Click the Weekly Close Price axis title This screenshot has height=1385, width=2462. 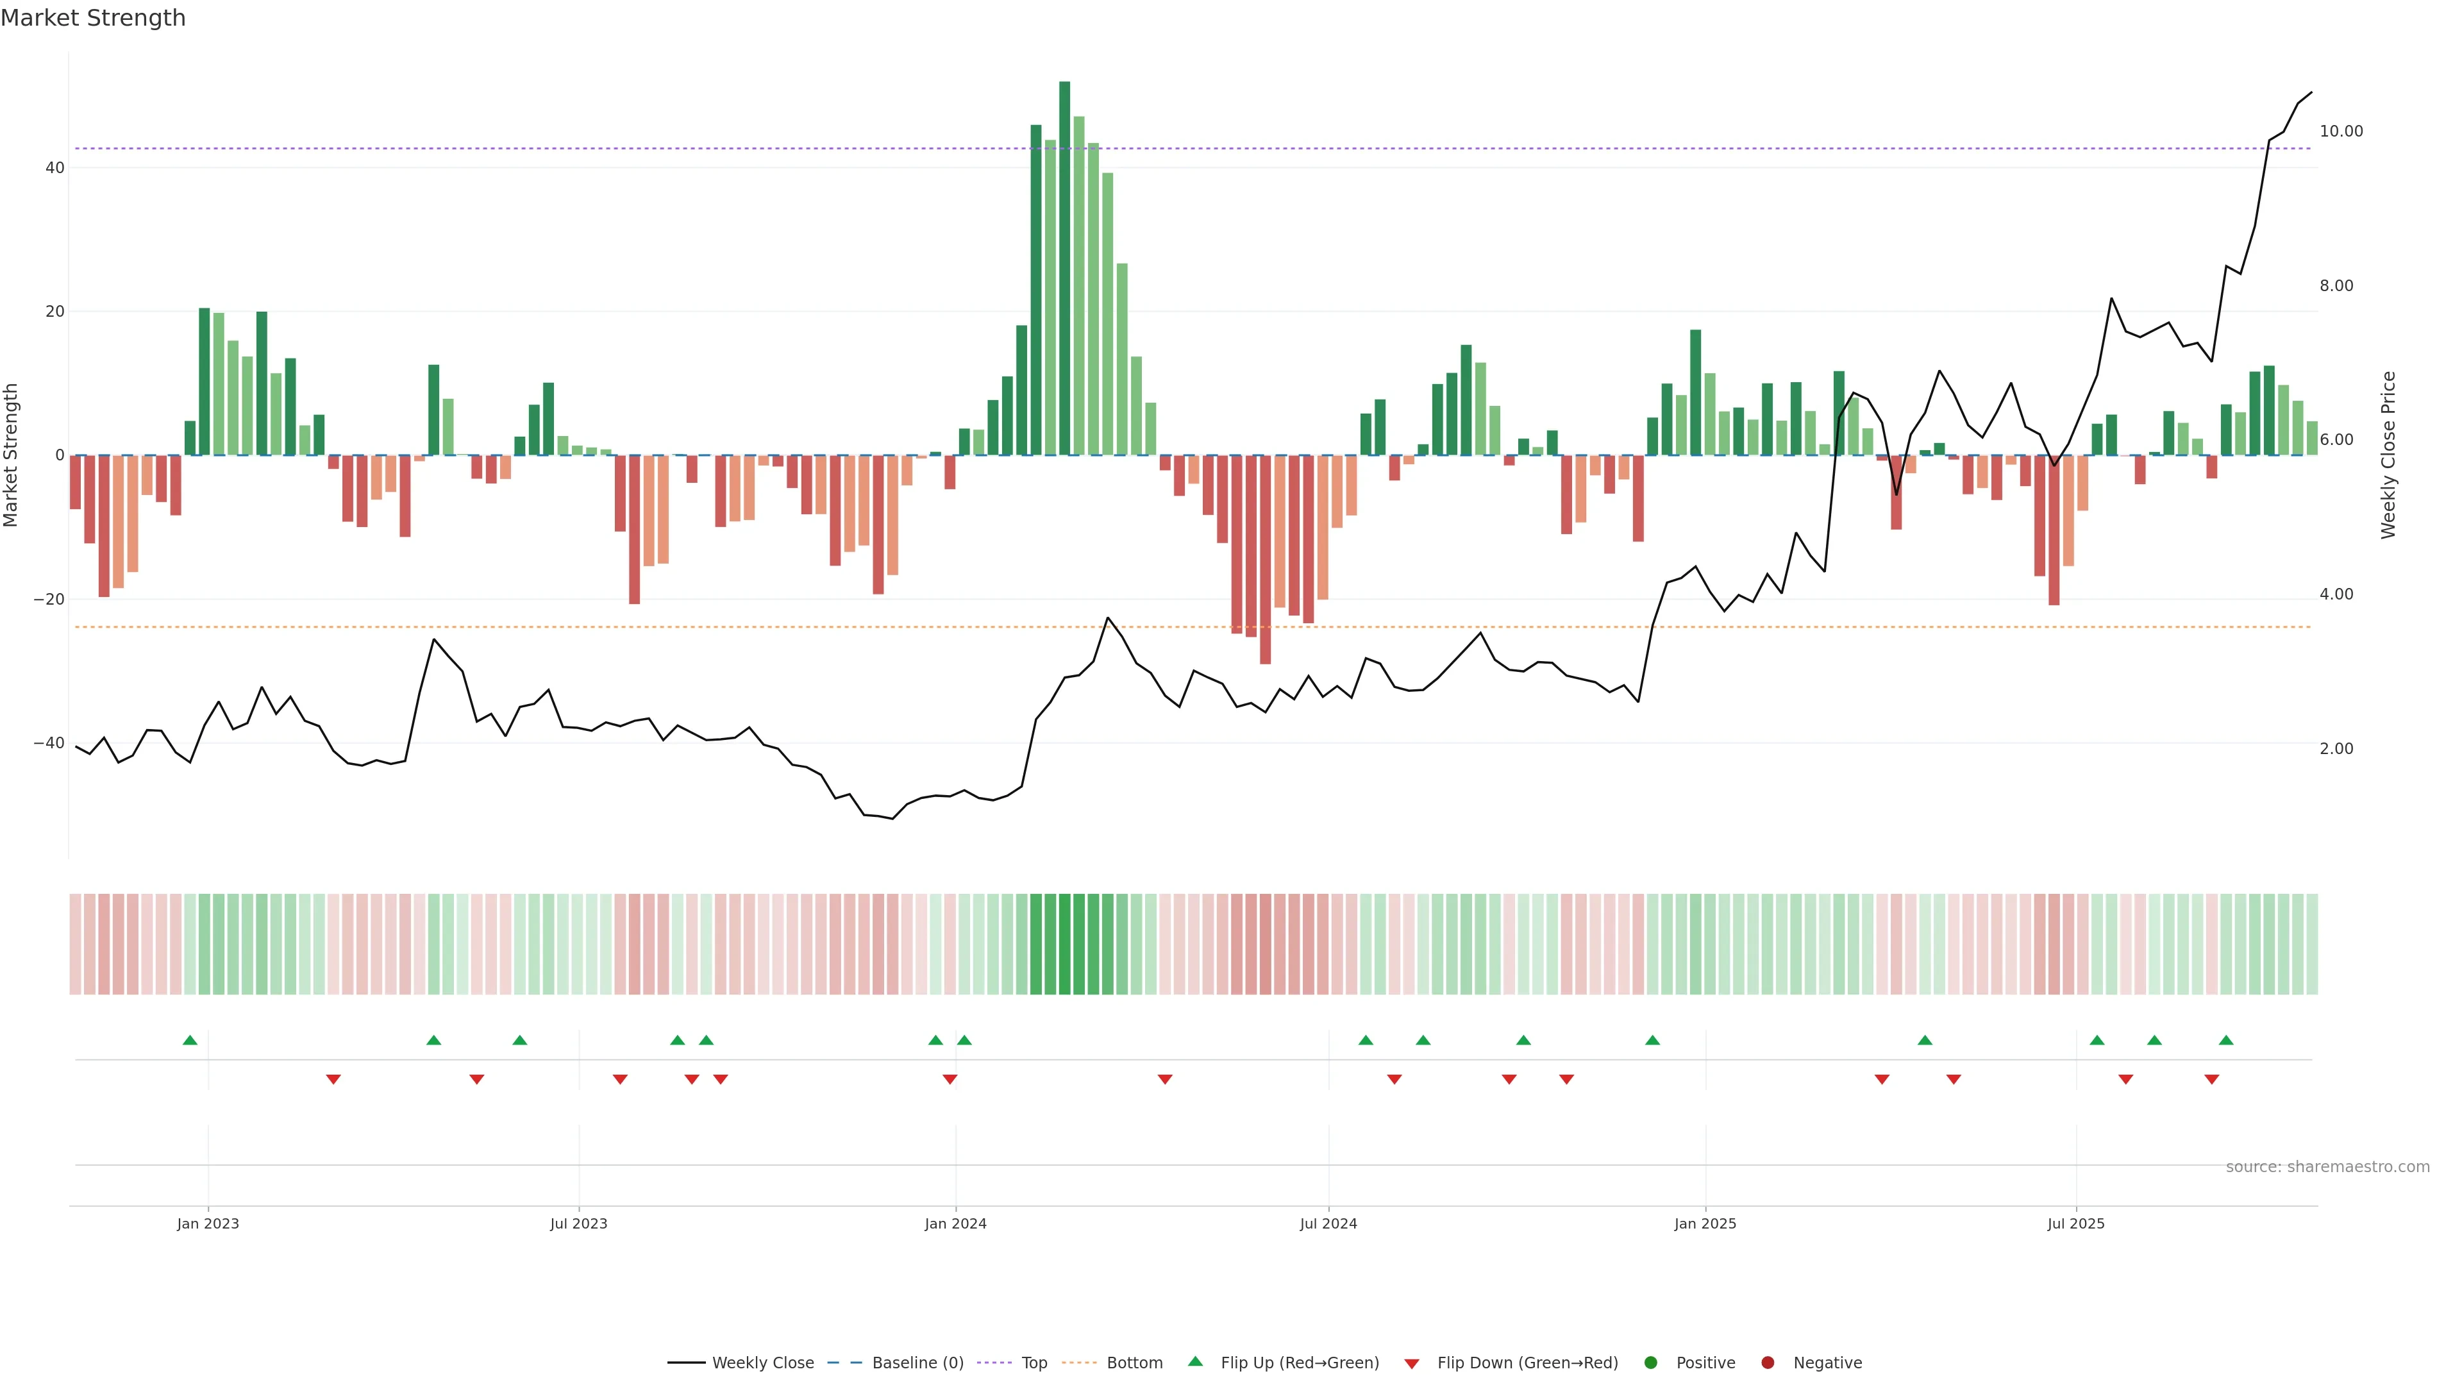click(2388, 455)
